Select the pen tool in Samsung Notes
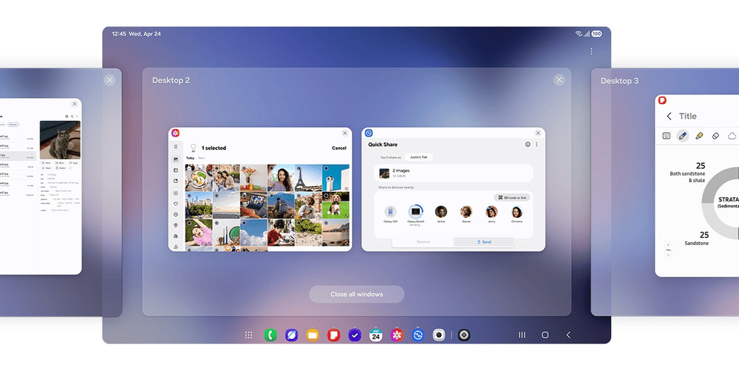Image resolution: width=739 pixels, height=369 pixels. click(x=683, y=136)
